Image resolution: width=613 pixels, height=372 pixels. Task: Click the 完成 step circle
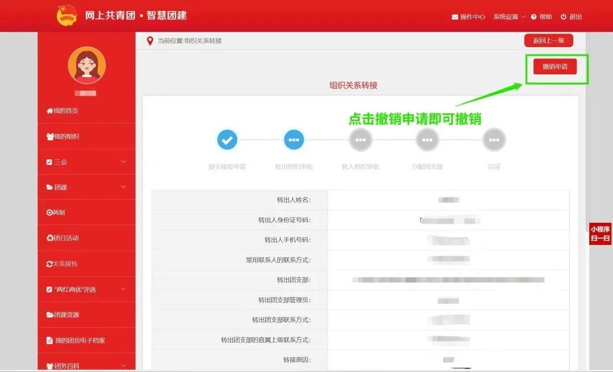(494, 140)
